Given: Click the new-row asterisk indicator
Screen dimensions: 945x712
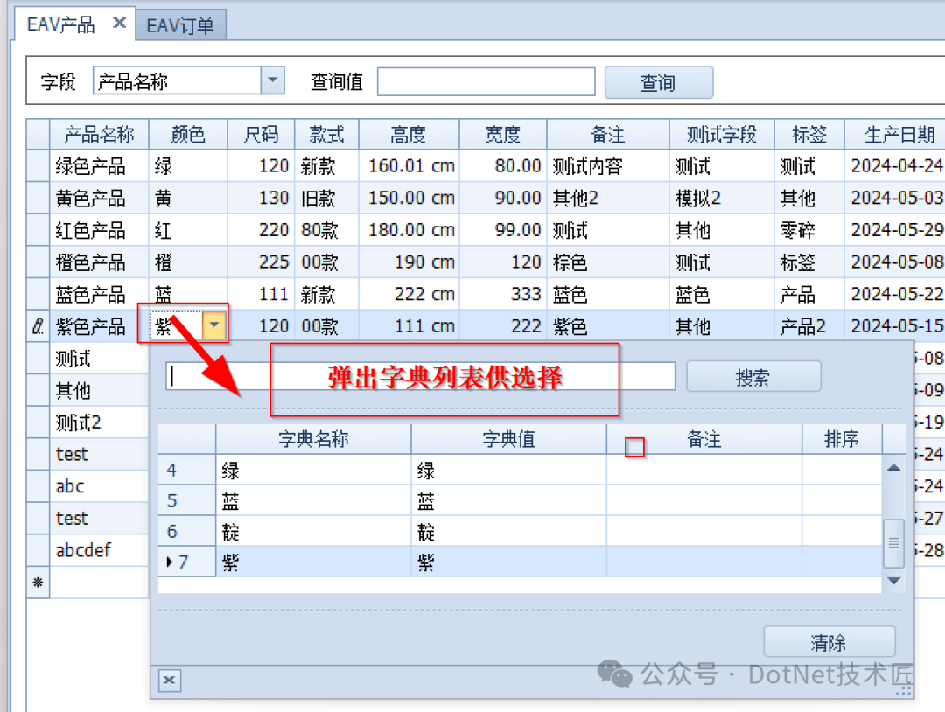Looking at the screenshot, I should [x=38, y=583].
